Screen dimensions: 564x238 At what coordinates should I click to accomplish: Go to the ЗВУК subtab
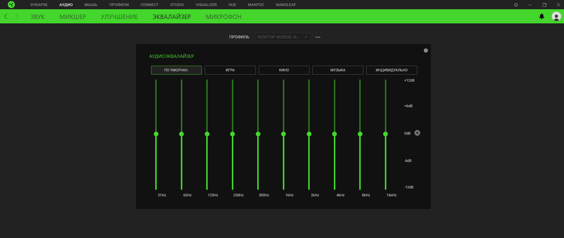click(37, 17)
